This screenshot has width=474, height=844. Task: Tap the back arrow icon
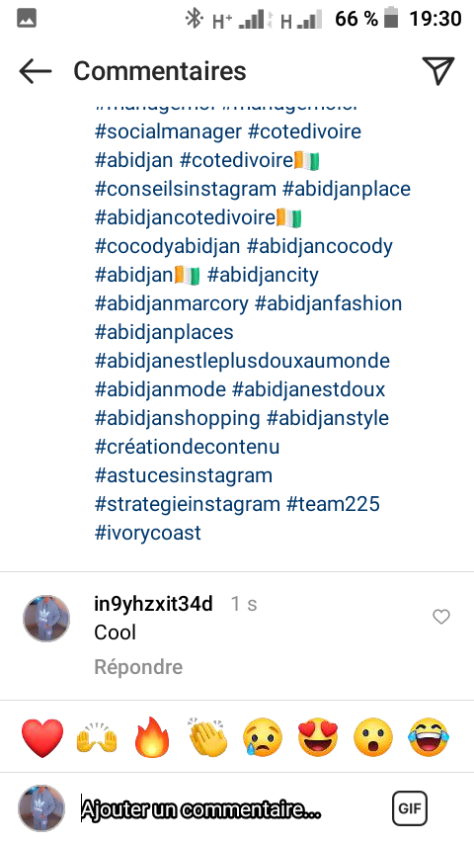click(x=35, y=71)
